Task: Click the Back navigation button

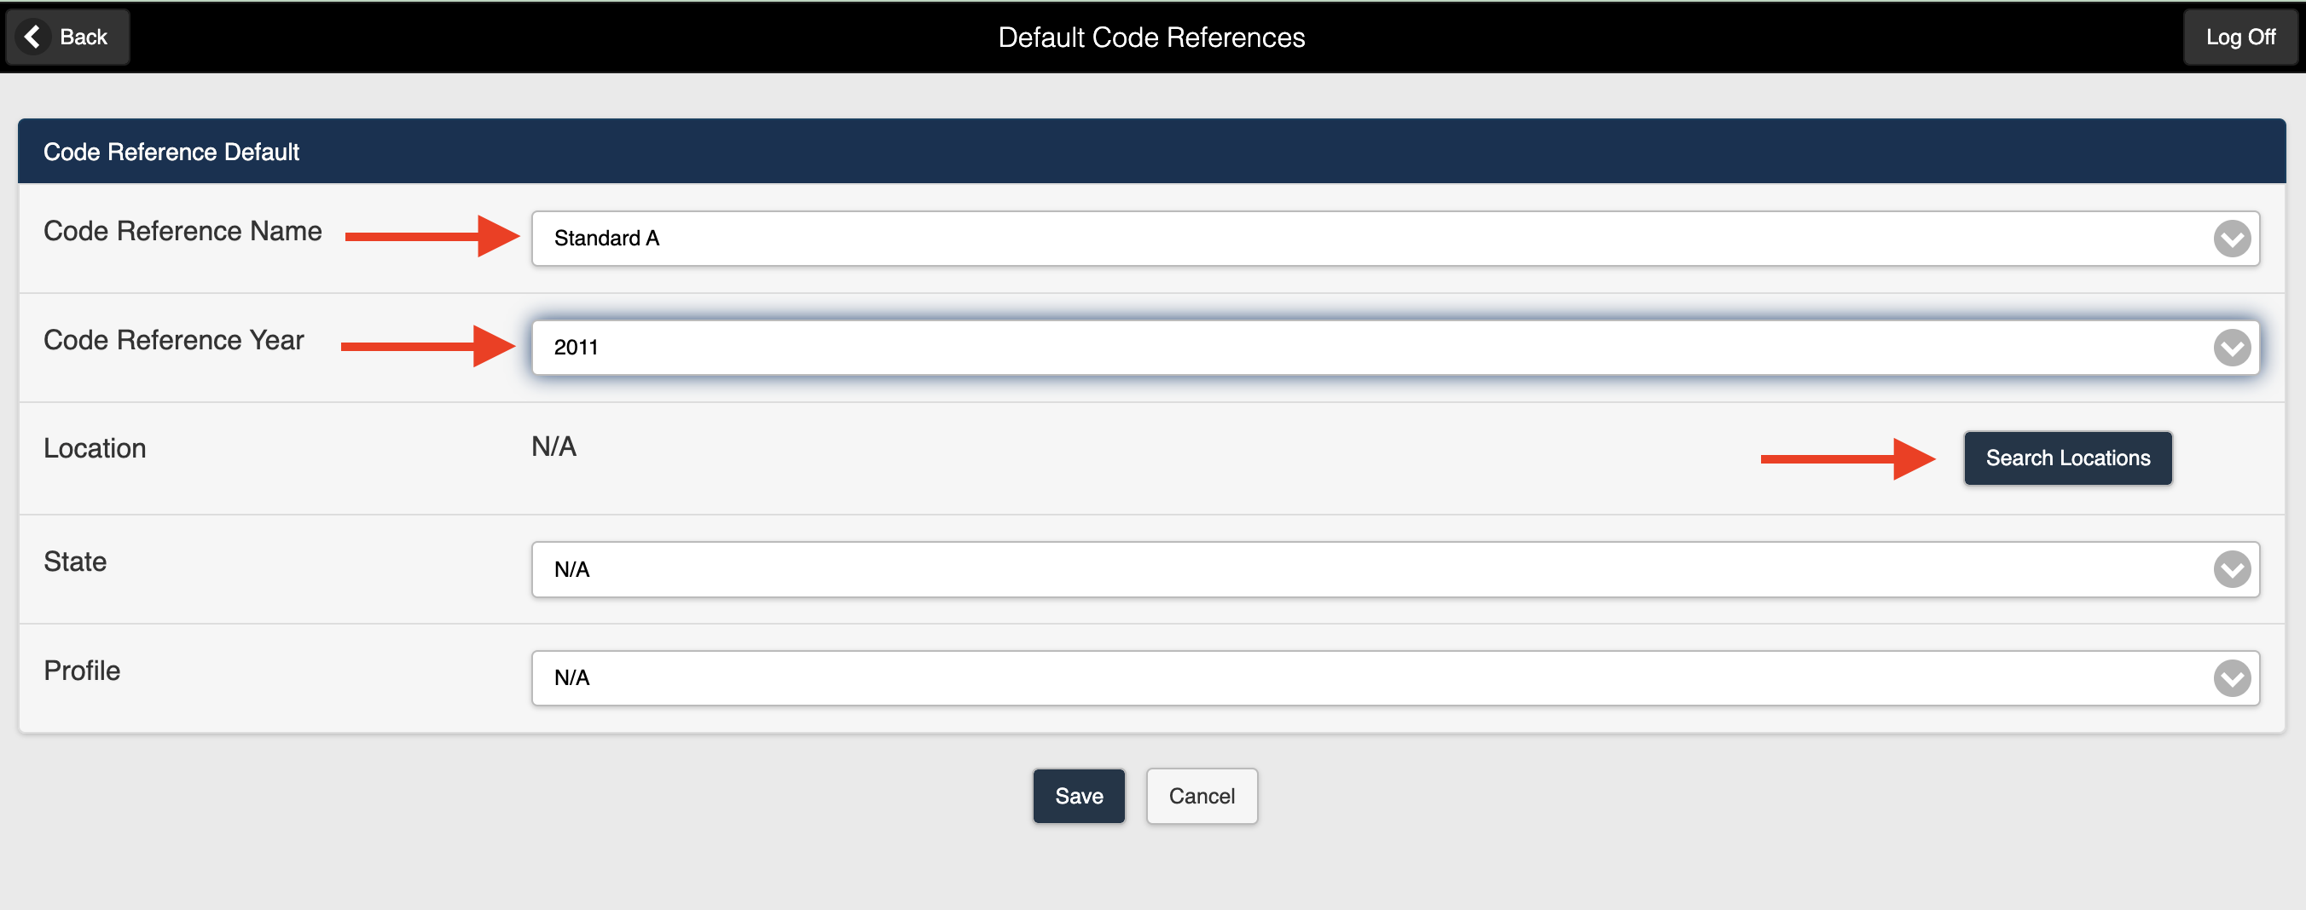Action: [67, 37]
